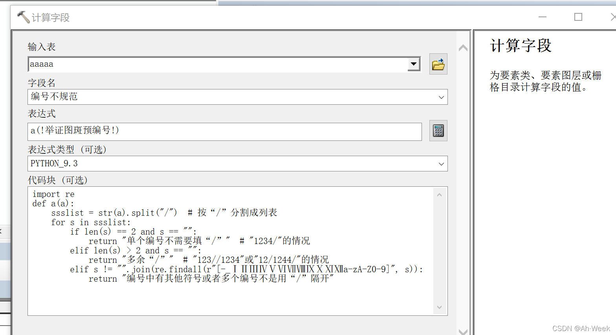Click the help description paragraph text
This screenshot has width=616, height=335.
click(x=546, y=81)
